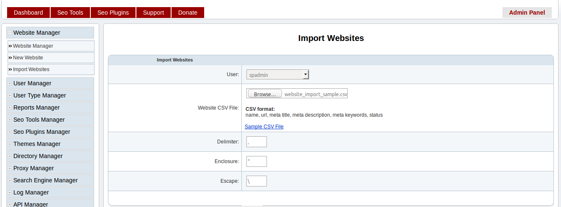Expand Seo Tools Manager plus icon
Screen dimensions: 561x207
click(10, 120)
